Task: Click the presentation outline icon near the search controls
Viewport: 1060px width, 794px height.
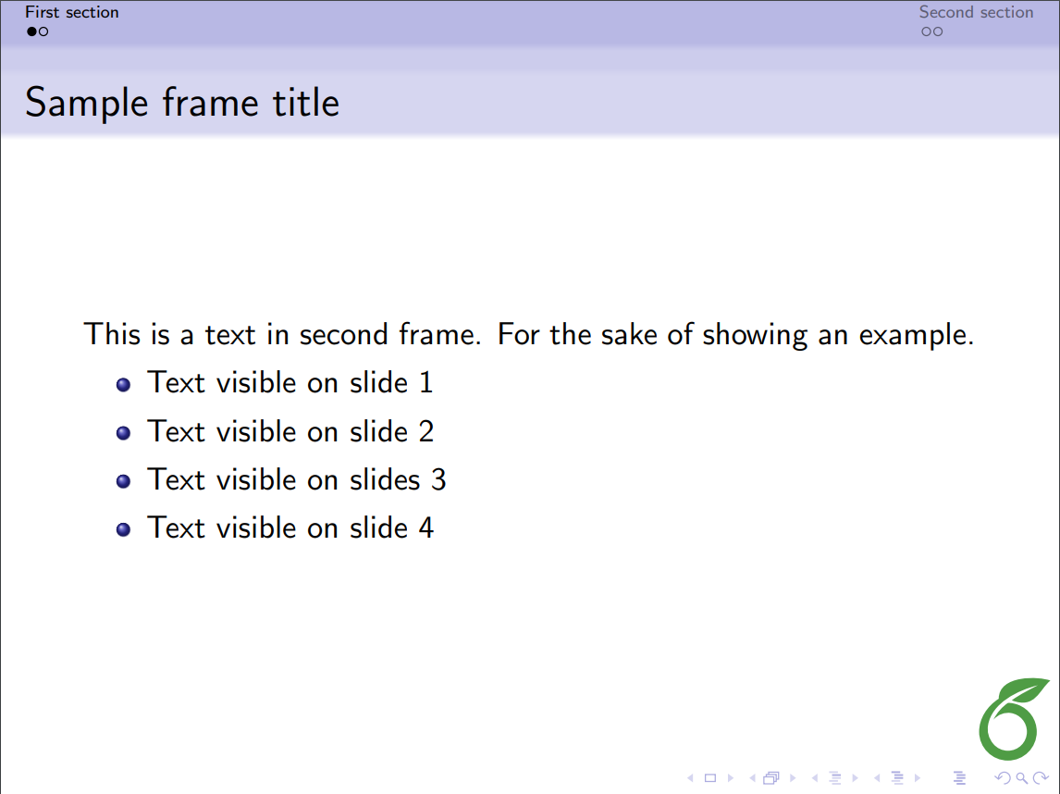Action: click(959, 778)
